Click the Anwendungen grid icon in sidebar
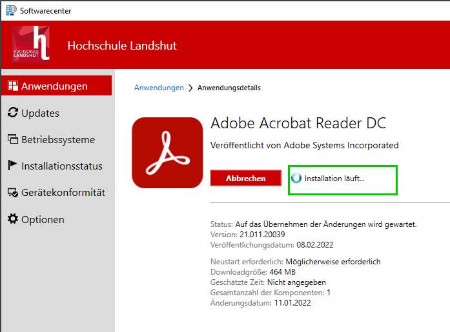 (x=12, y=86)
